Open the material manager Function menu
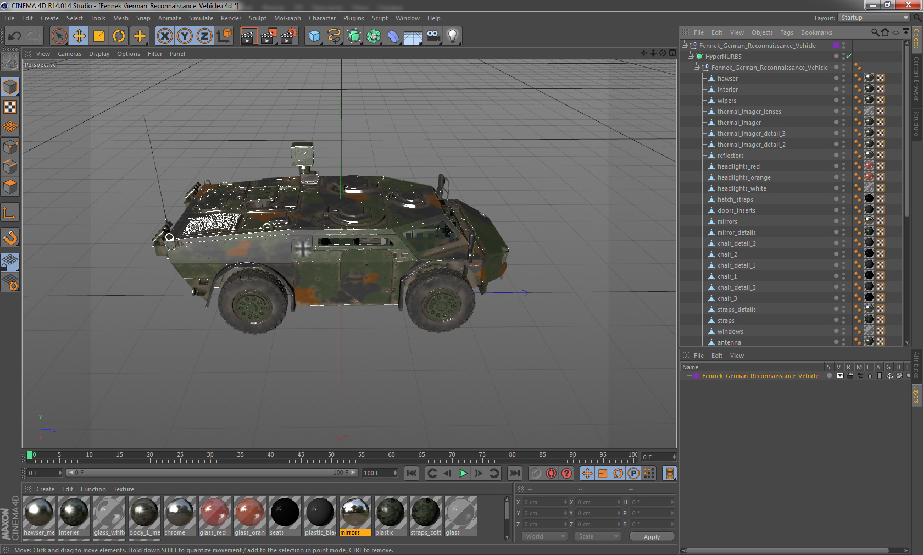 93,489
